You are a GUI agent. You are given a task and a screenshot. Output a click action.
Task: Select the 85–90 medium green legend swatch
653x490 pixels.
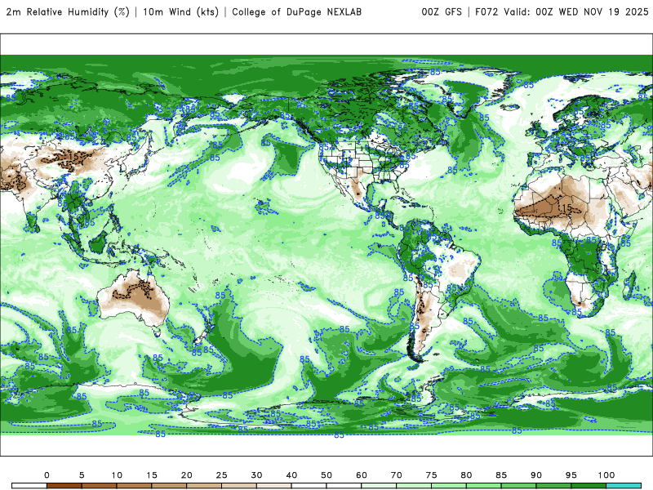(x=519, y=486)
